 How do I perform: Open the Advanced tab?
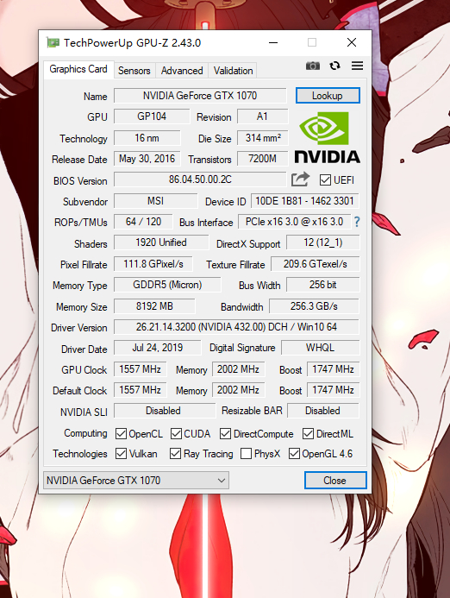[182, 71]
